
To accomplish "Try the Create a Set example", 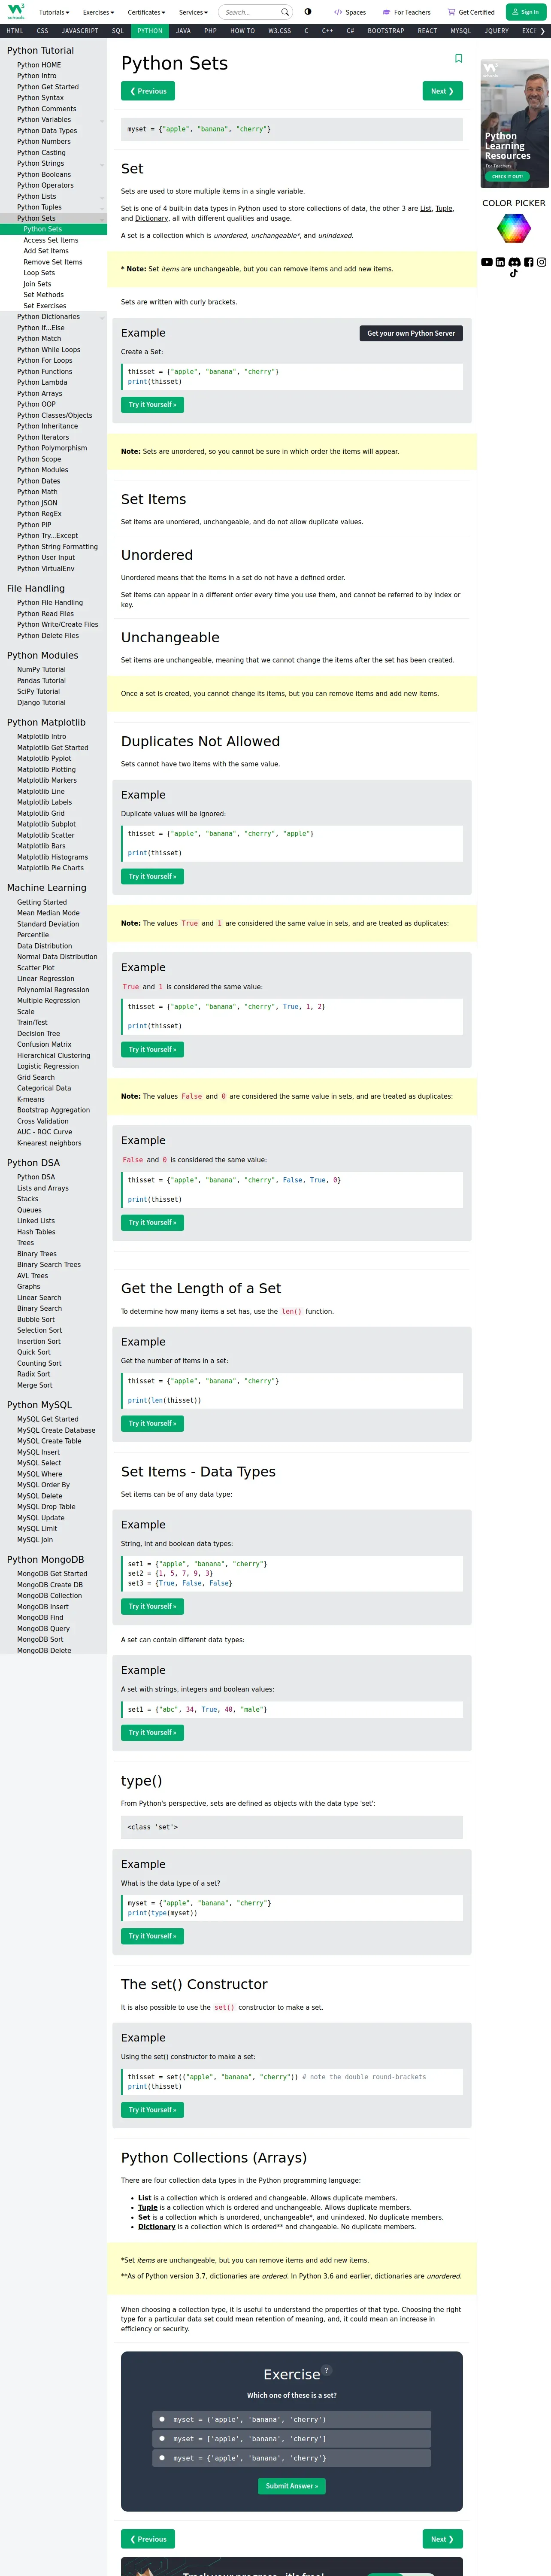I will point(152,405).
